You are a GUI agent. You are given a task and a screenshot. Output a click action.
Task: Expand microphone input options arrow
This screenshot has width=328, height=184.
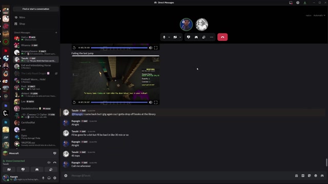click(x=169, y=37)
